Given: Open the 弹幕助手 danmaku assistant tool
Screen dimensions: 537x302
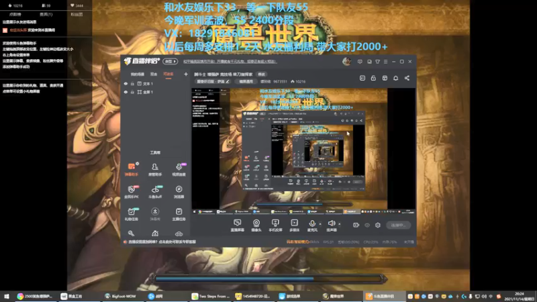Looking at the screenshot, I should pyautogui.click(x=131, y=170).
